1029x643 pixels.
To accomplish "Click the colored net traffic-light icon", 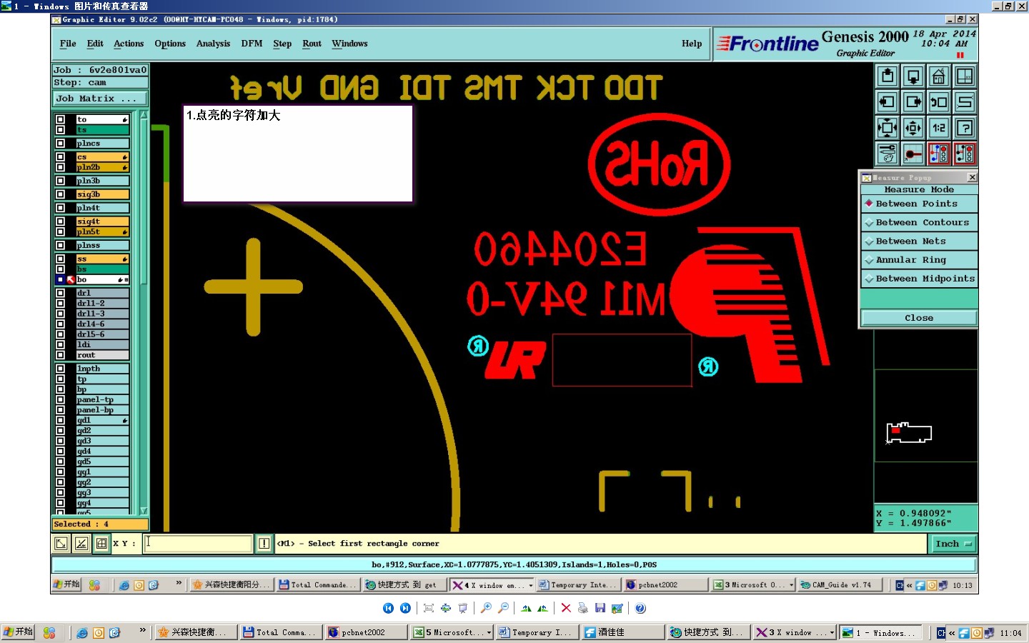I will (x=939, y=154).
